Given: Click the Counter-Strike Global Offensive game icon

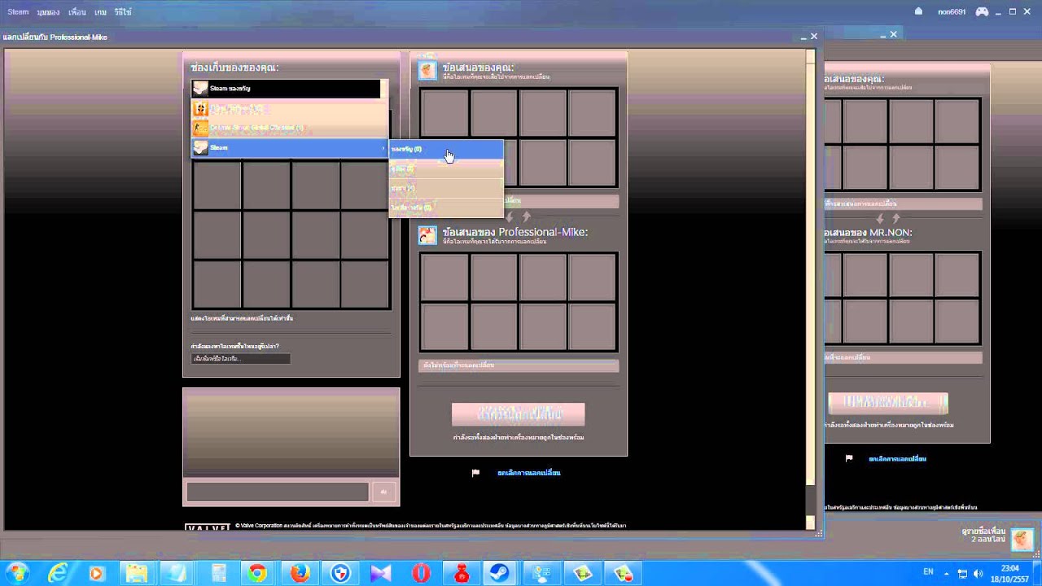Looking at the screenshot, I should [x=200, y=128].
